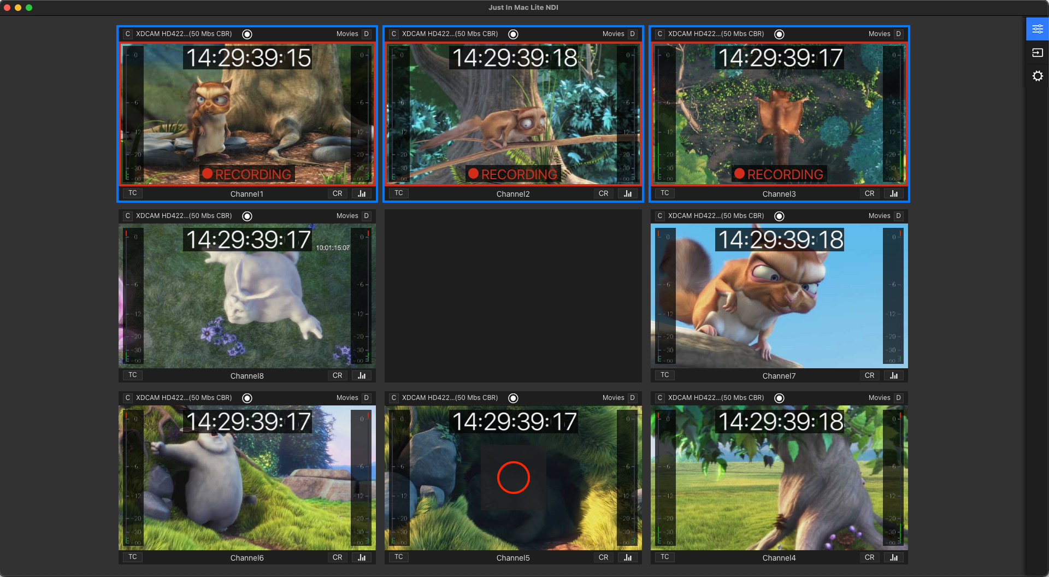
Task: Click the record button on Channel7 header
Action: [779, 216]
